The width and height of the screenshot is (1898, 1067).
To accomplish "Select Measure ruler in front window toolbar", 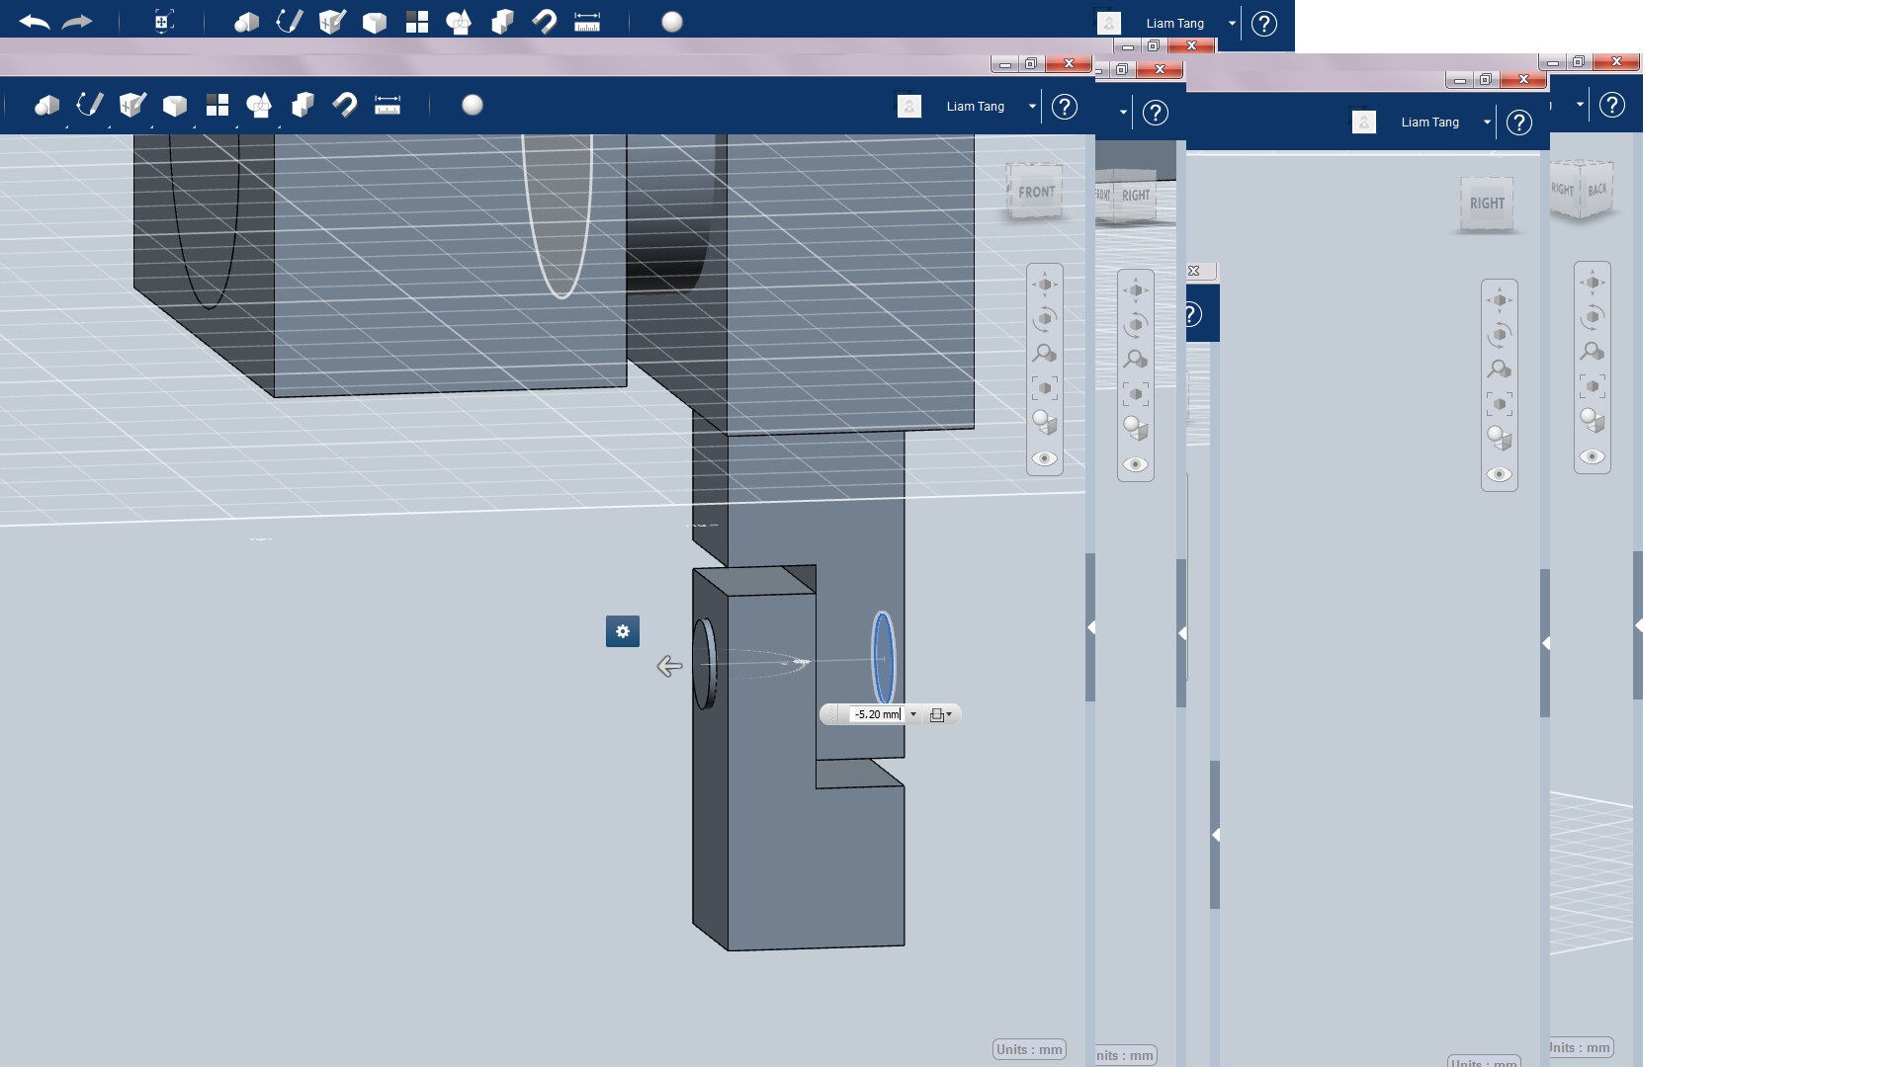I will (x=388, y=105).
